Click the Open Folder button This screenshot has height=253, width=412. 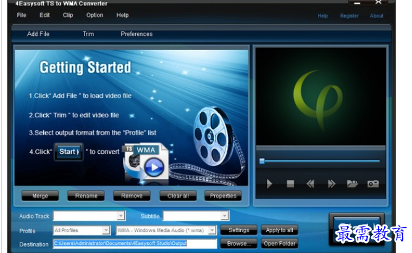pyautogui.click(x=279, y=244)
